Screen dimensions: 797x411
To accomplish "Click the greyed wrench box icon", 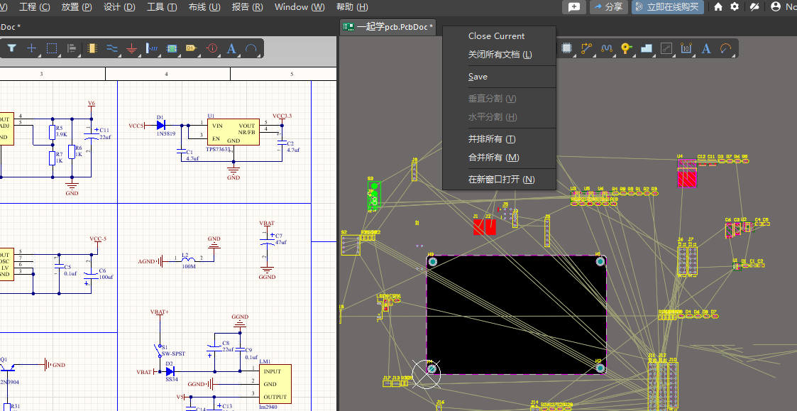I will coord(666,48).
